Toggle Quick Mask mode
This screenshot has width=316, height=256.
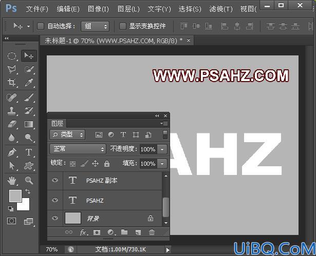(11, 221)
